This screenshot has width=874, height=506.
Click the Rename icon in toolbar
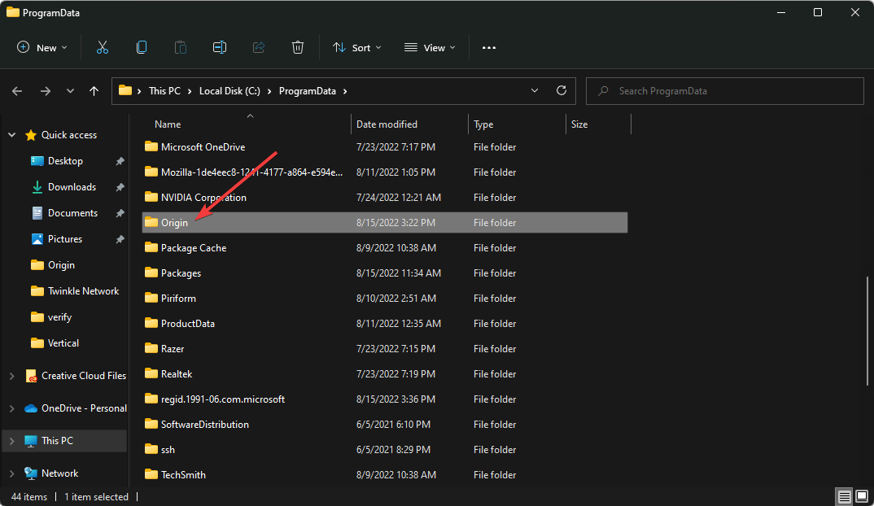(x=219, y=48)
